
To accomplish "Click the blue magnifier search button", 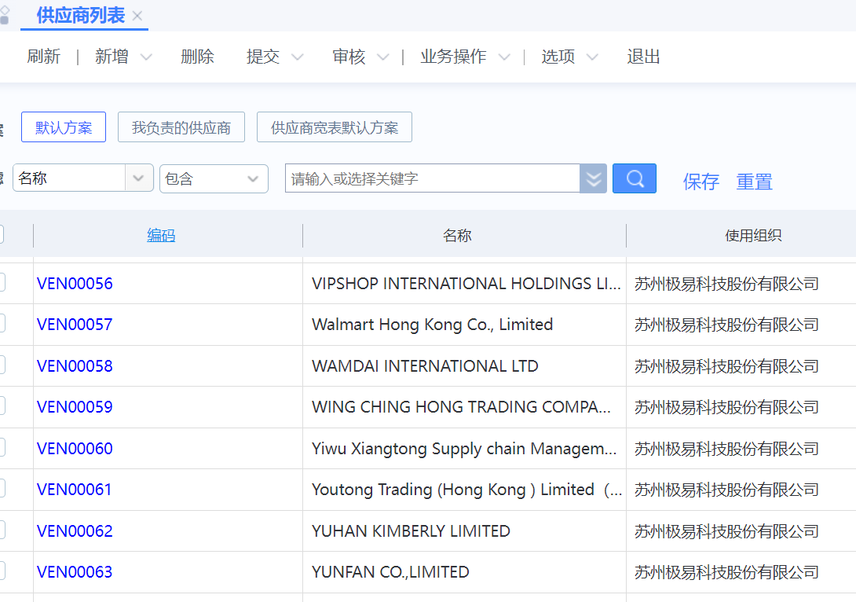I will click(635, 178).
